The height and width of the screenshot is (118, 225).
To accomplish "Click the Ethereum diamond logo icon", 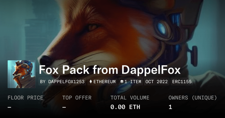I will click(91, 81).
